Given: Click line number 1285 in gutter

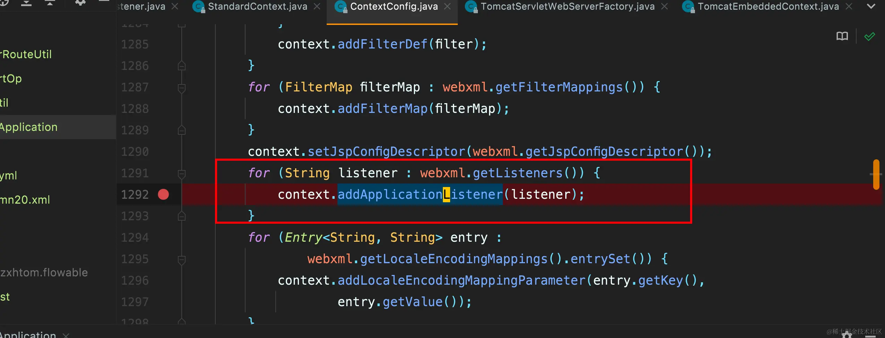Looking at the screenshot, I should (x=135, y=44).
